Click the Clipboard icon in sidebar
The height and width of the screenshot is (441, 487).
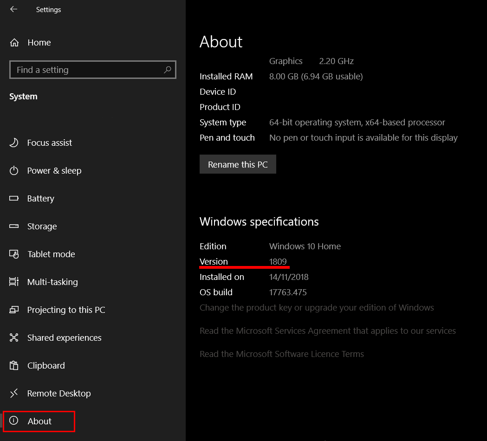pyautogui.click(x=13, y=365)
